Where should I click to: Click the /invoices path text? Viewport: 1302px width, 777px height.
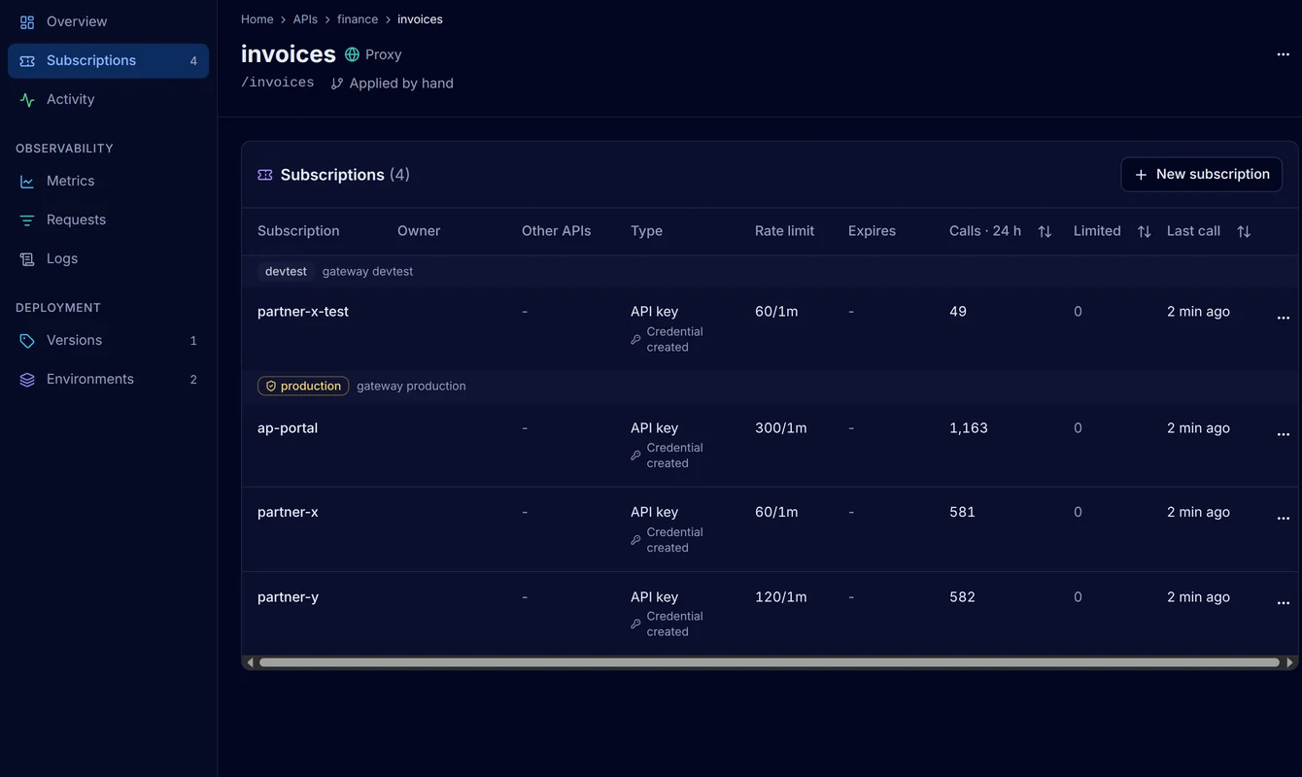tap(278, 83)
